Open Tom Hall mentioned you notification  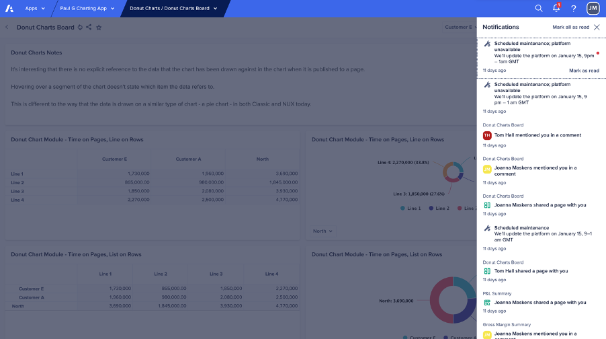pyautogui.click(x=537, y=135)
